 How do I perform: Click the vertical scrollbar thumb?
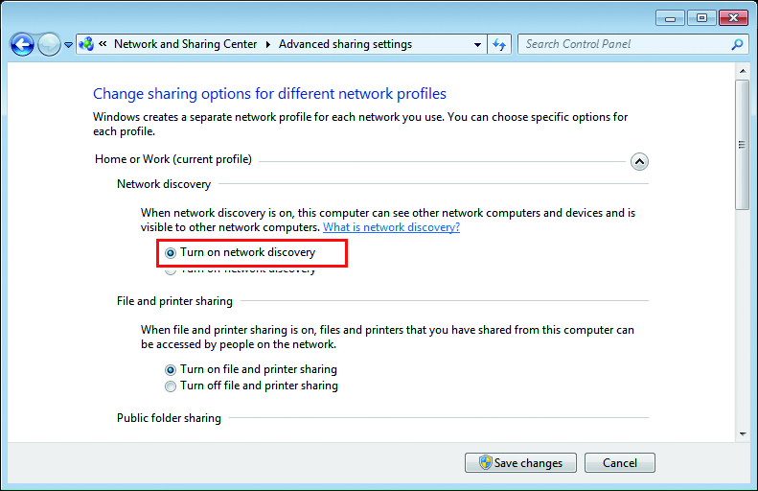742,145
